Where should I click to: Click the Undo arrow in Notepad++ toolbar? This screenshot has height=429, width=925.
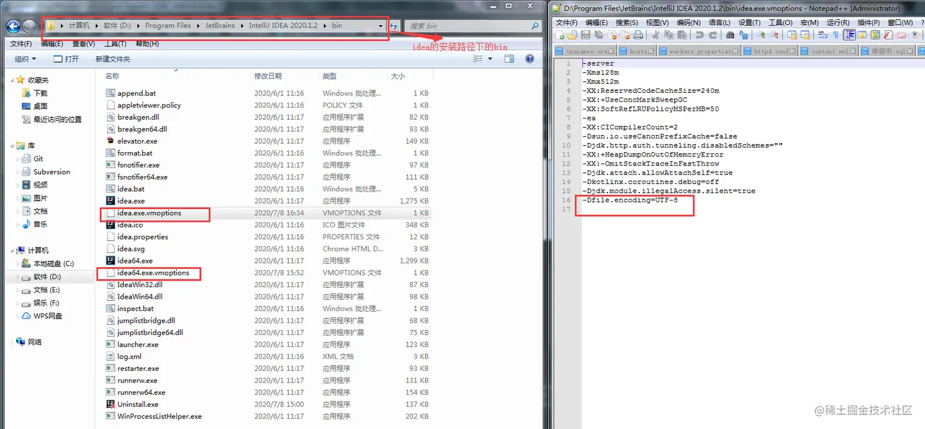(x=699, y=35)
